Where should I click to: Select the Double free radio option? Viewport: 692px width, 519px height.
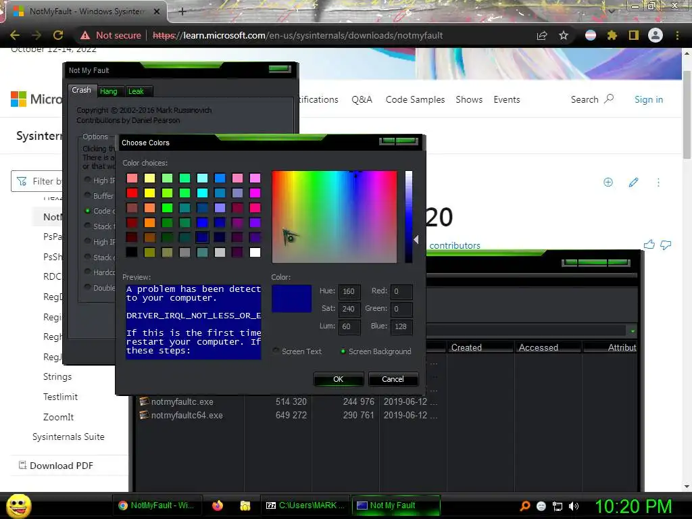(x=88, y=287)
